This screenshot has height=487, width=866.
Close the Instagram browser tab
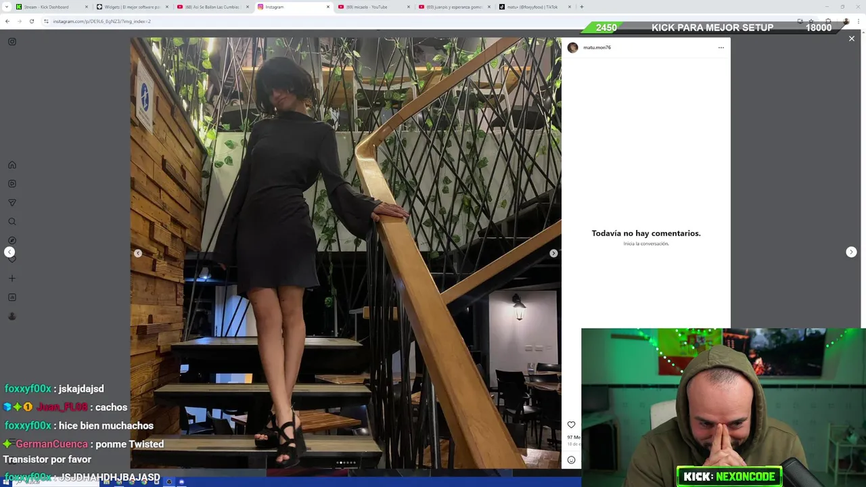click(328, 7)
